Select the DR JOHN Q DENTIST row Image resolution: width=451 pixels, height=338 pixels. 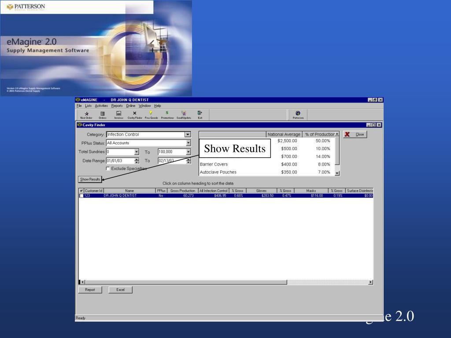[226, 196]
